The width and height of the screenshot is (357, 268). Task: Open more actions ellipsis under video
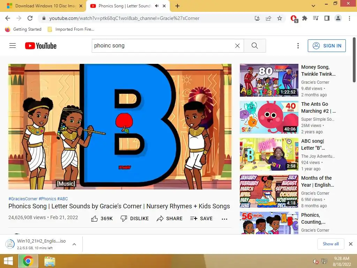pyautogui.click(x=225, y=219)
